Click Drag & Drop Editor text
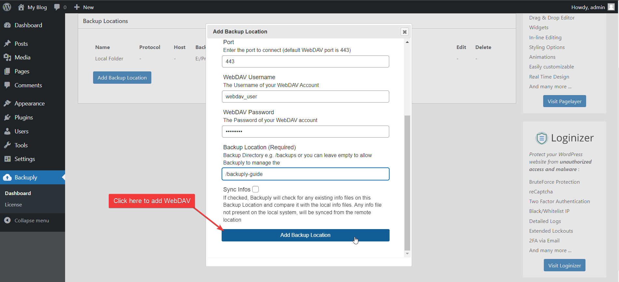The height and width of the screenshot is (282, 619). tap(552, 18)
